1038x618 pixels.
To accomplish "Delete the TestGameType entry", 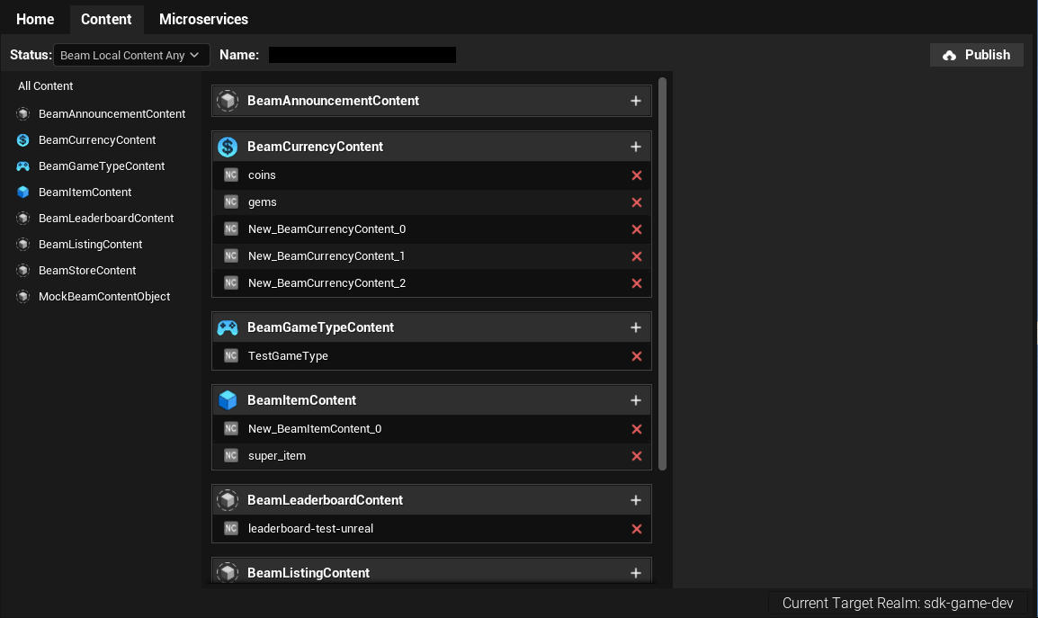I will 637,356.
